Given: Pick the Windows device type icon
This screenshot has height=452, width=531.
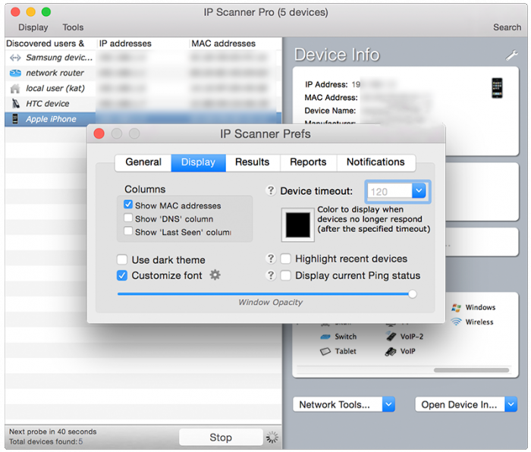Looking at the screenshot, I should 457,308.
